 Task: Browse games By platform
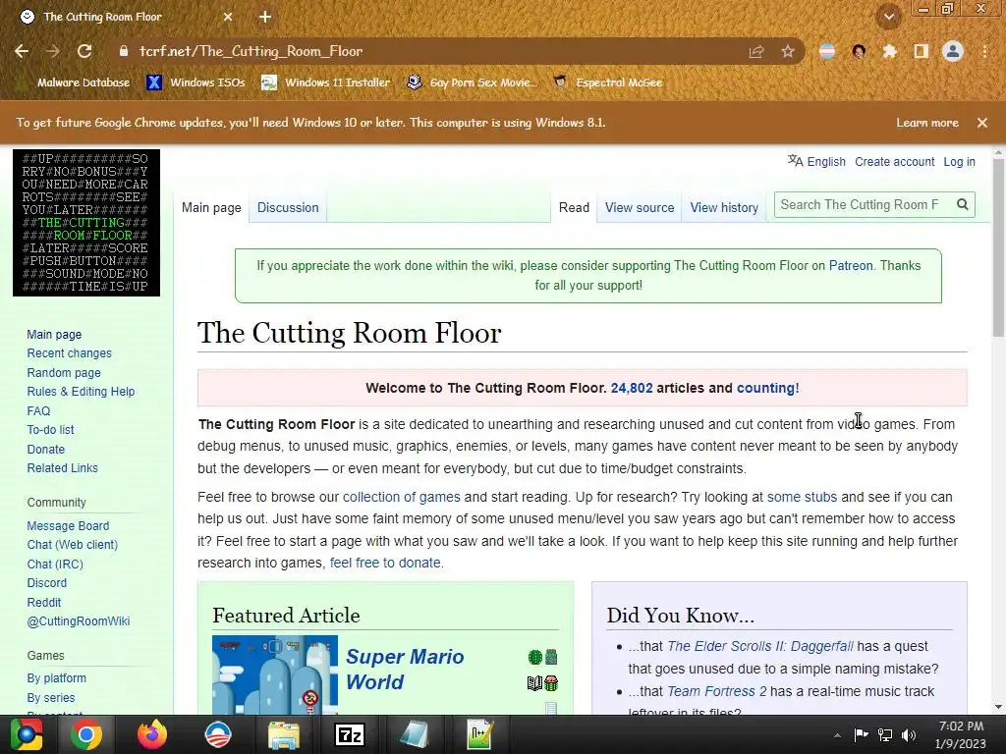[x=56, y=677]
